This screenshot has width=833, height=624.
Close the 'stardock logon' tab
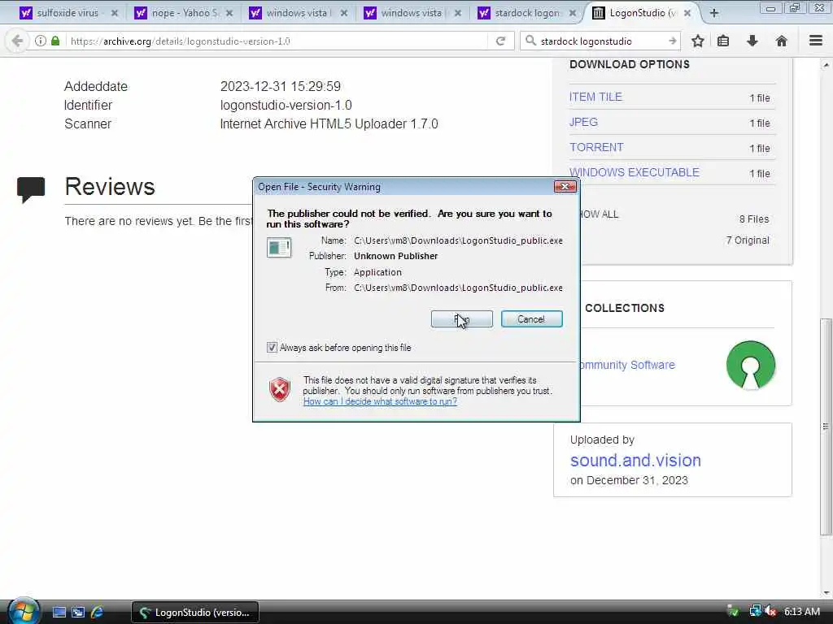572,13
